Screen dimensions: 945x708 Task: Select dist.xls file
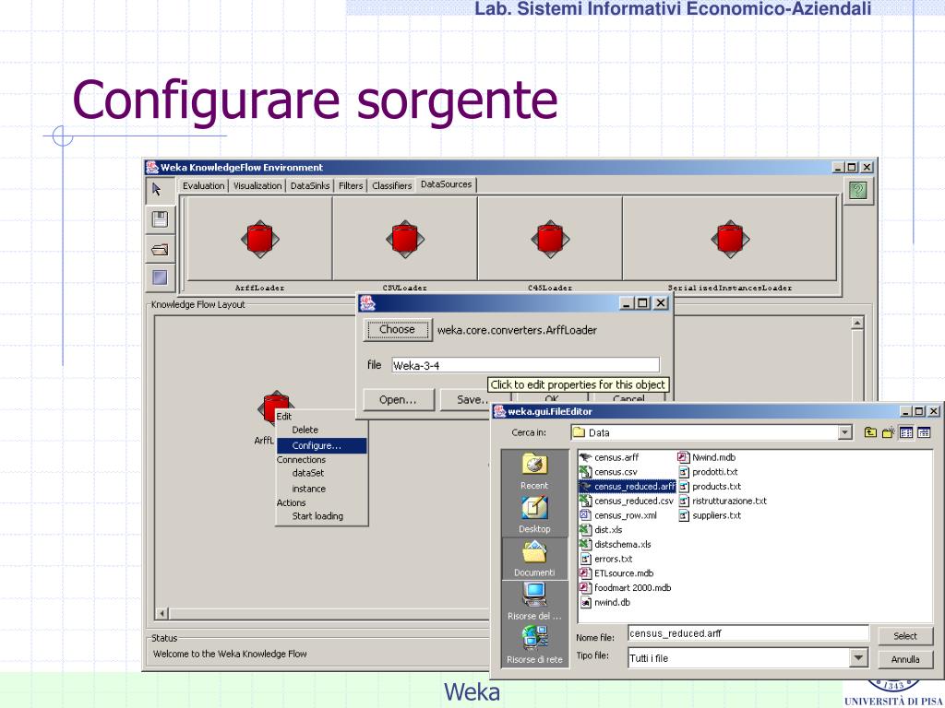601,530
